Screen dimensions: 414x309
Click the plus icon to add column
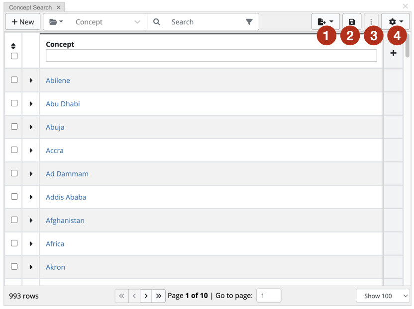pos(393,53)
